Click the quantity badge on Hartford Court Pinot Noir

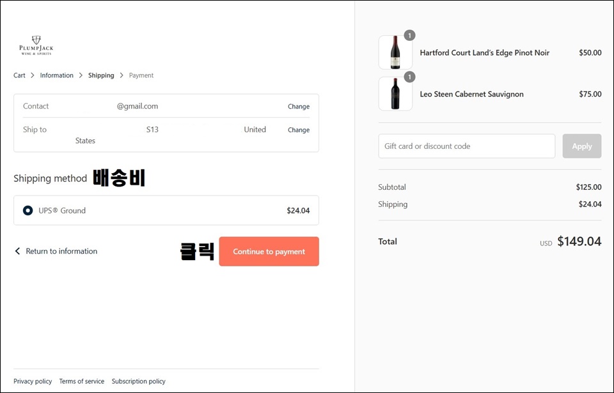(x=409, y=36)
